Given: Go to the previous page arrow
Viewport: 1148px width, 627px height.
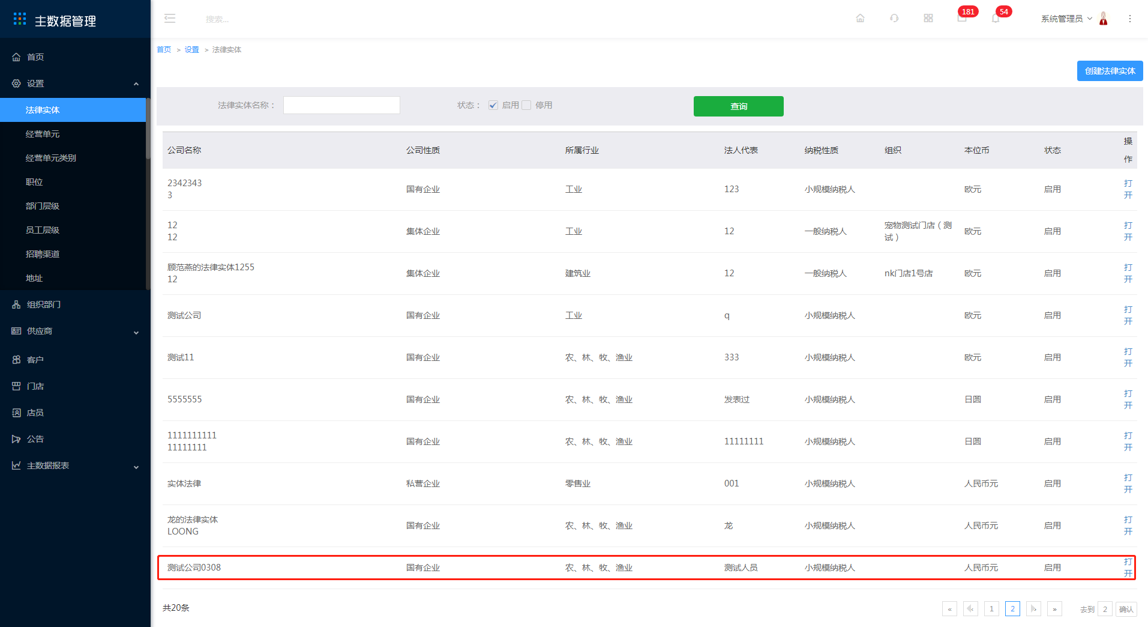Looking at the screenshot, I should point(970,609).
